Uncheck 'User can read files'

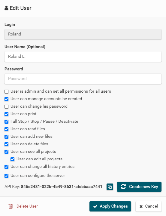[7, 129]
